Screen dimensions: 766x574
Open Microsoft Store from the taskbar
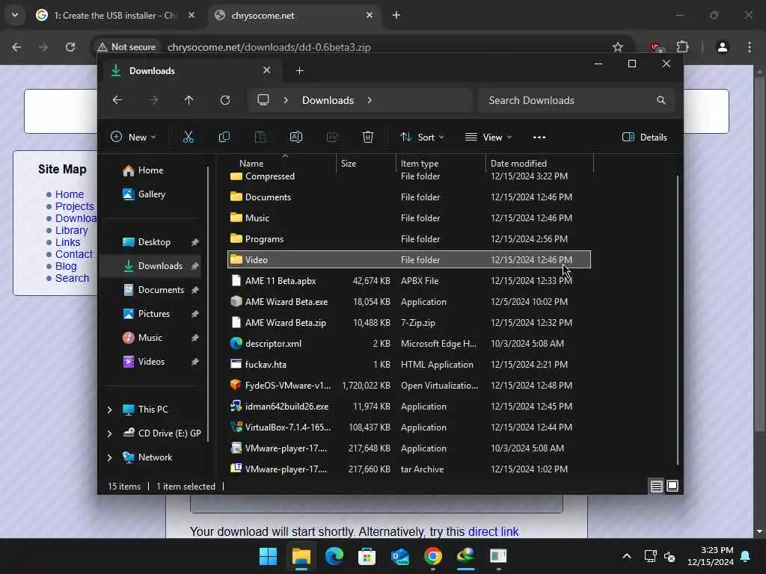pos(367,556)
